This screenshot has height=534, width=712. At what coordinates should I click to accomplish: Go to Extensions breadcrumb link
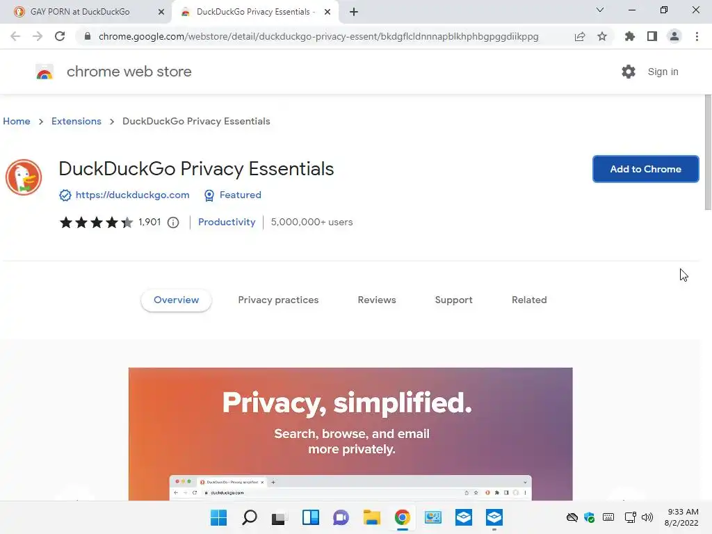click(76, 121)
